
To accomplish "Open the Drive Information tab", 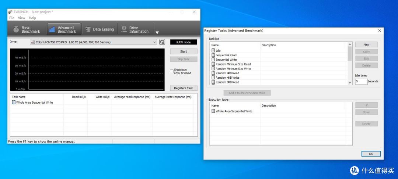I will 136,29.
